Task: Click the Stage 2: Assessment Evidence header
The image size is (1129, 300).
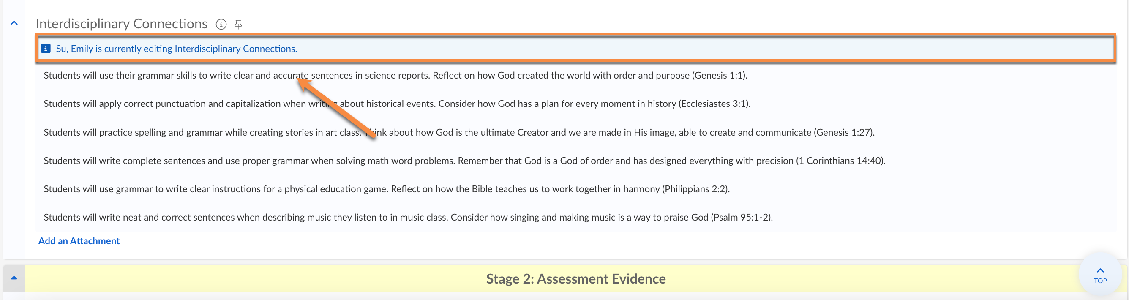Action: click(x=575, y=278)
